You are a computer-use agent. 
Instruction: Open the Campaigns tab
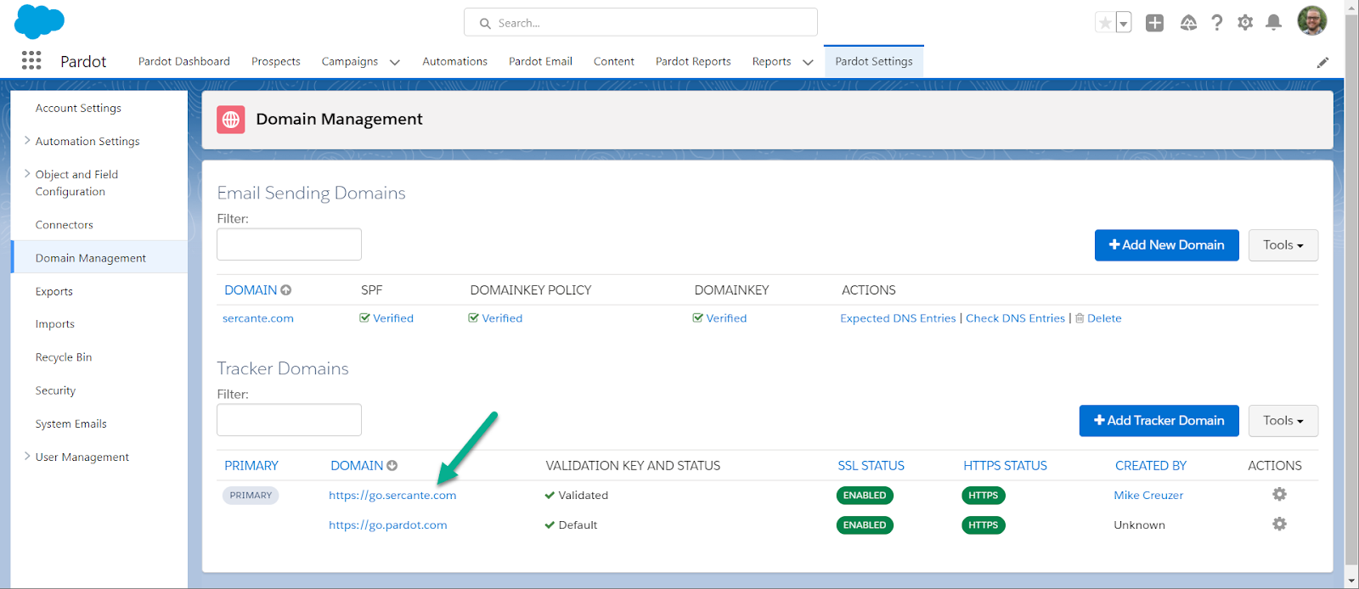coord(350,61)
